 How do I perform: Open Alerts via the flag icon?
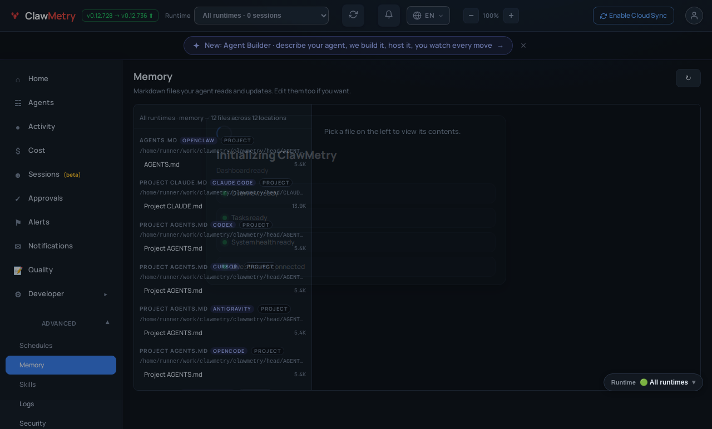pos(18,222)
